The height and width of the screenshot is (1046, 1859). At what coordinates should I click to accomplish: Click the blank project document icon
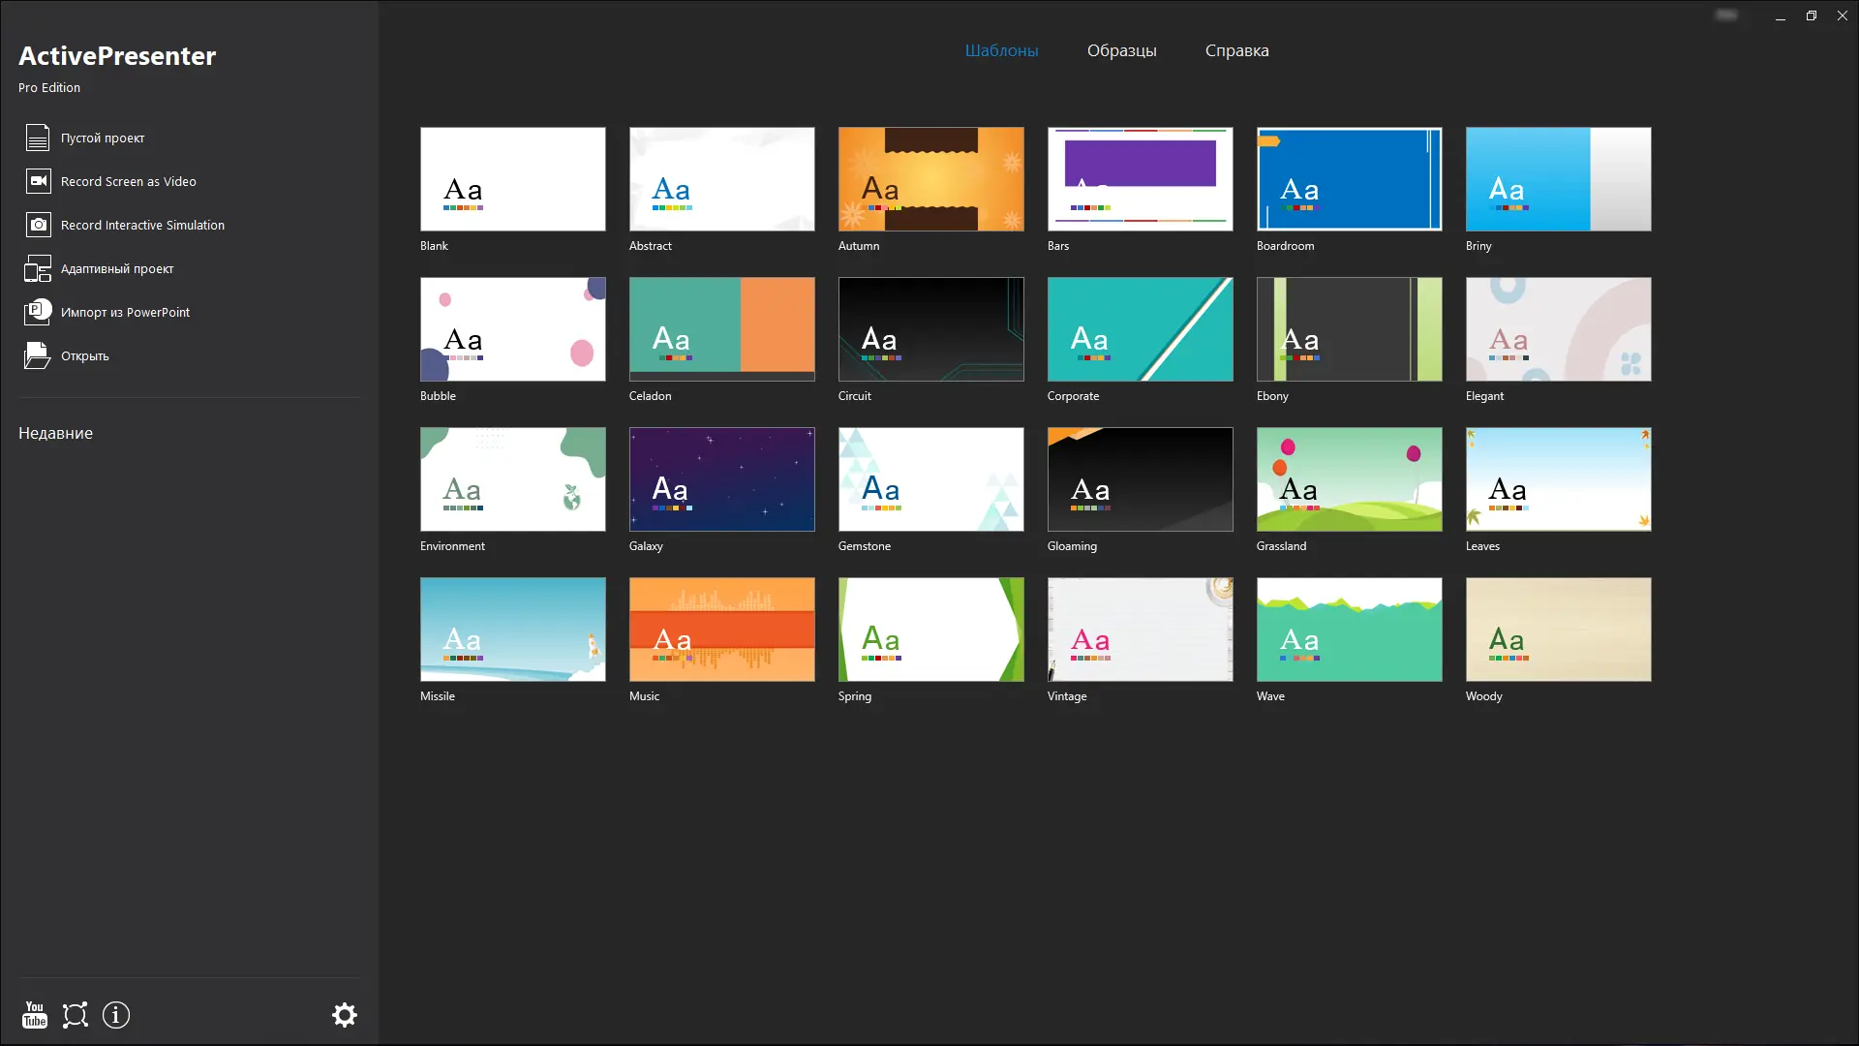38,138
